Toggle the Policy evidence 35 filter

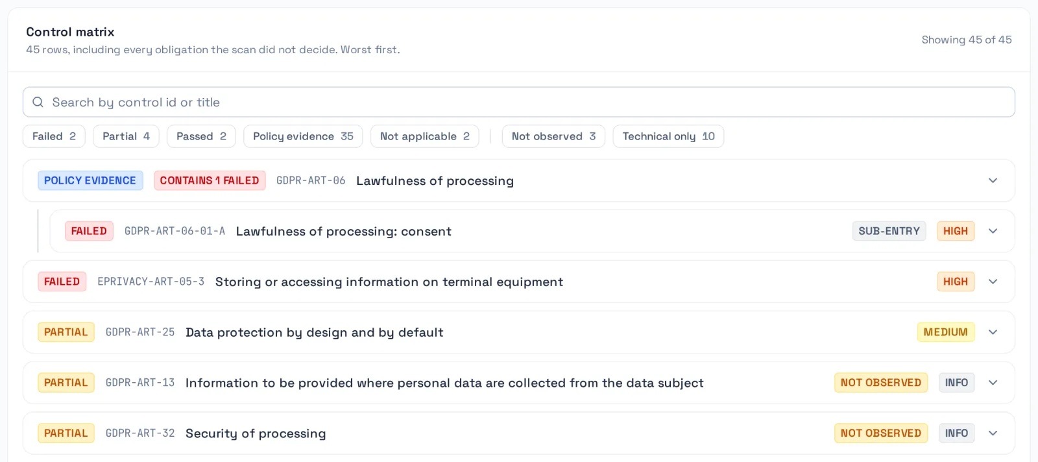(x=303, y=136)
